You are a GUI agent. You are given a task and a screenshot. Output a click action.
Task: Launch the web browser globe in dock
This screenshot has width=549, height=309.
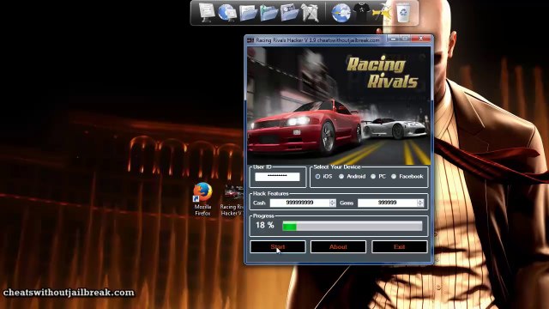341,13
